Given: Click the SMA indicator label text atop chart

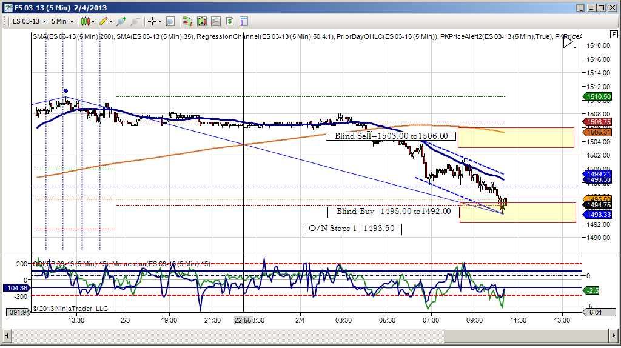Looking at the screenshot, I should tap(74, 36).
